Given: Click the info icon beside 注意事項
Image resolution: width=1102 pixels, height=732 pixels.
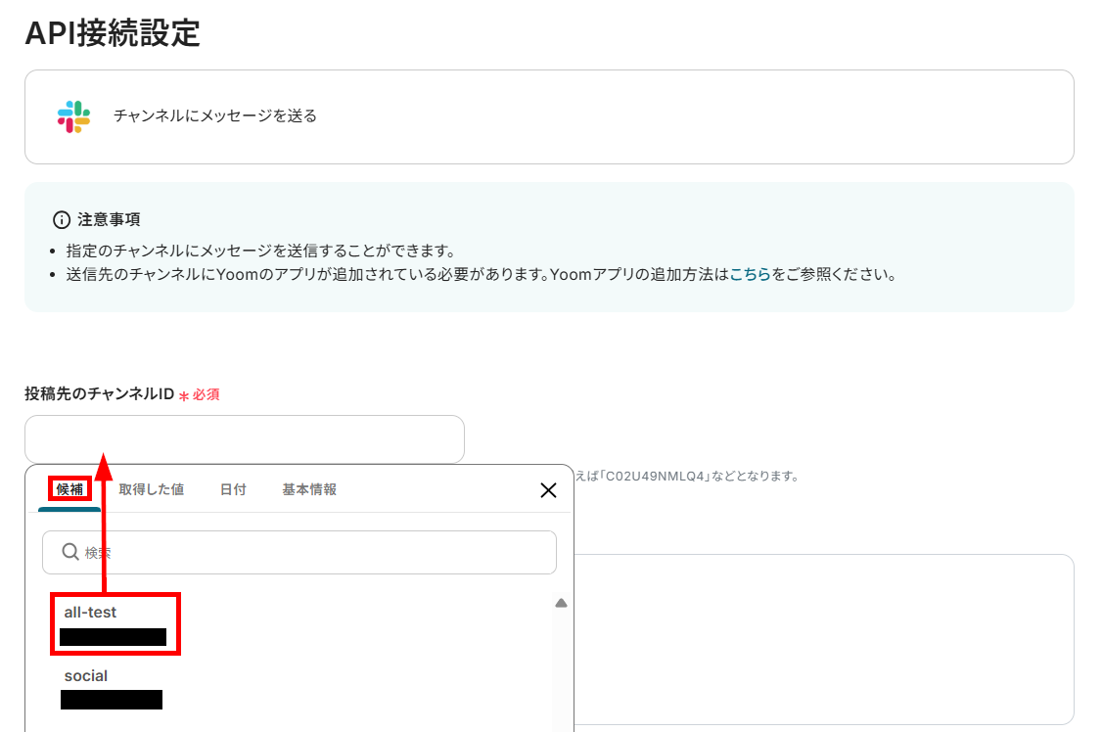Looking at the screenshot, I should (x=62, y=219).
